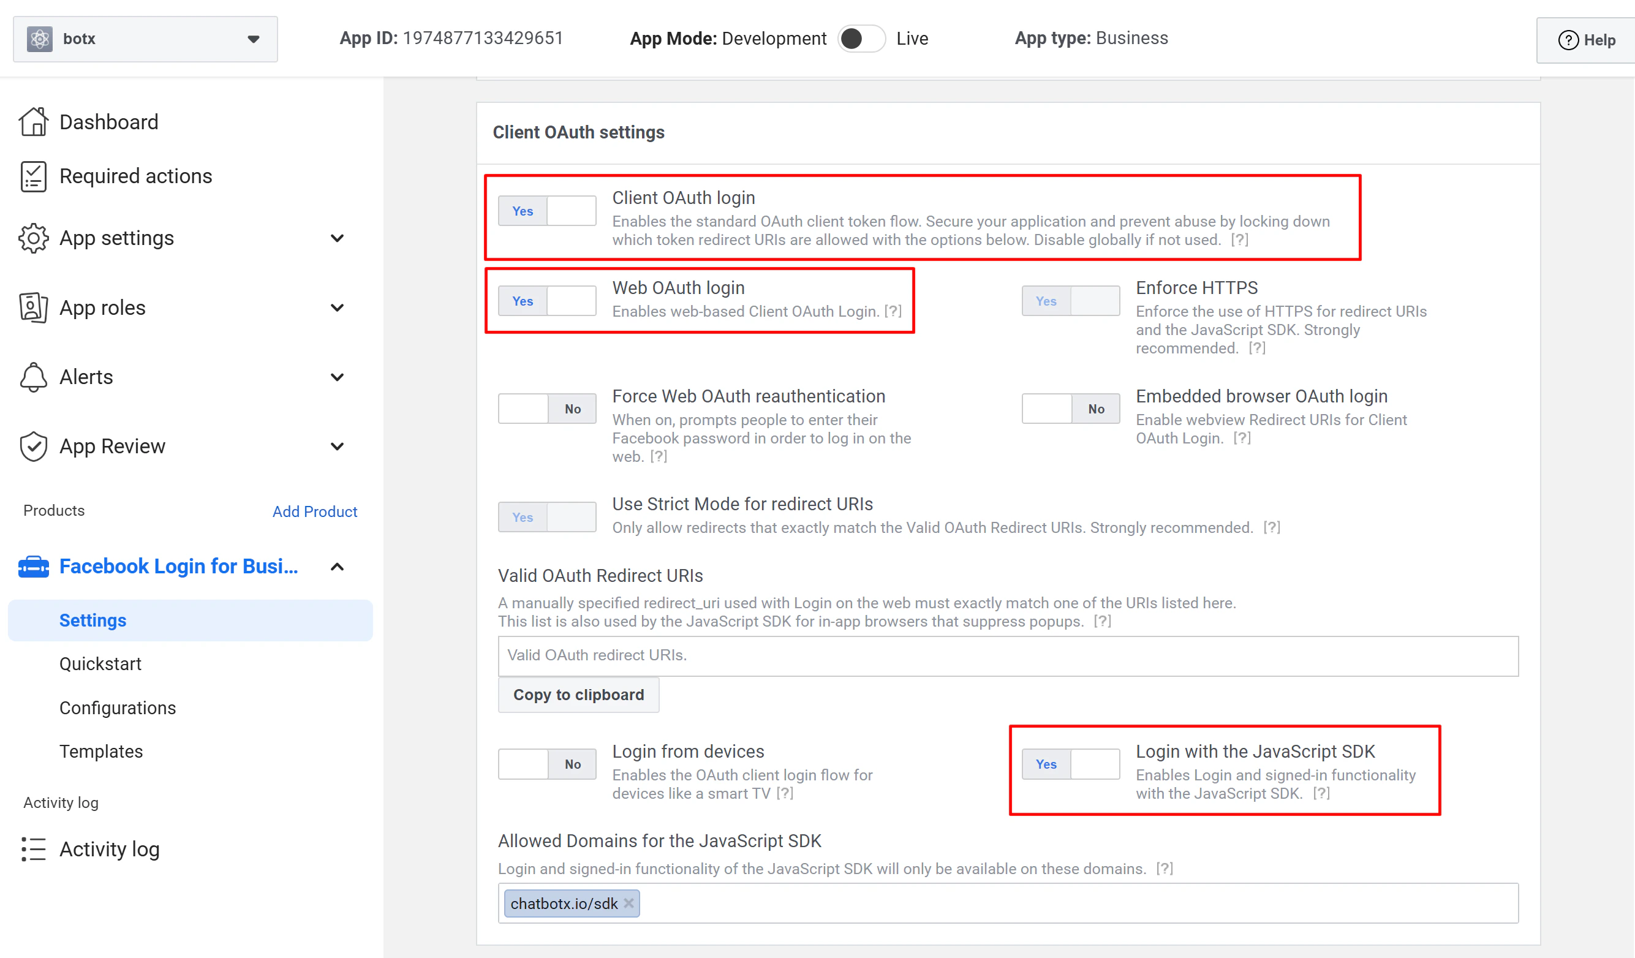Remove the chatbotx.io/sdk domain tag
This screenshot has width=1635, height=958.
629,903
